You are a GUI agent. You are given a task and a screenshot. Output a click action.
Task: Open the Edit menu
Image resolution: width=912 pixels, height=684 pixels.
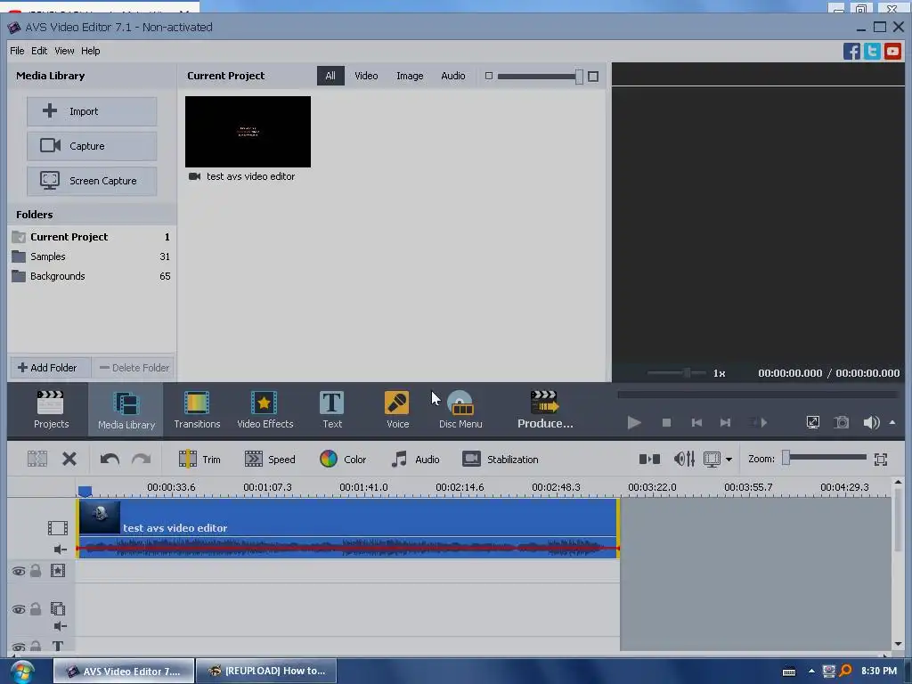39,51
